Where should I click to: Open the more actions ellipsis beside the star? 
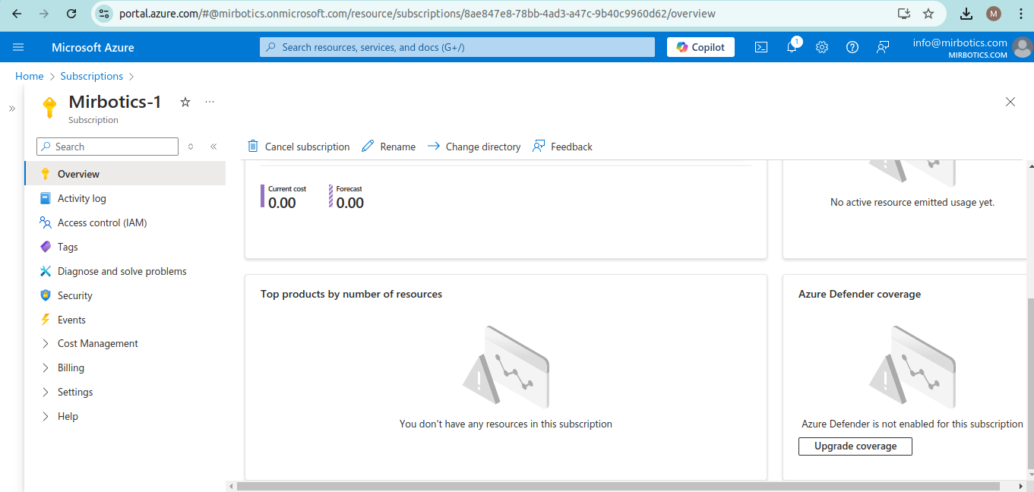point(210,101)
